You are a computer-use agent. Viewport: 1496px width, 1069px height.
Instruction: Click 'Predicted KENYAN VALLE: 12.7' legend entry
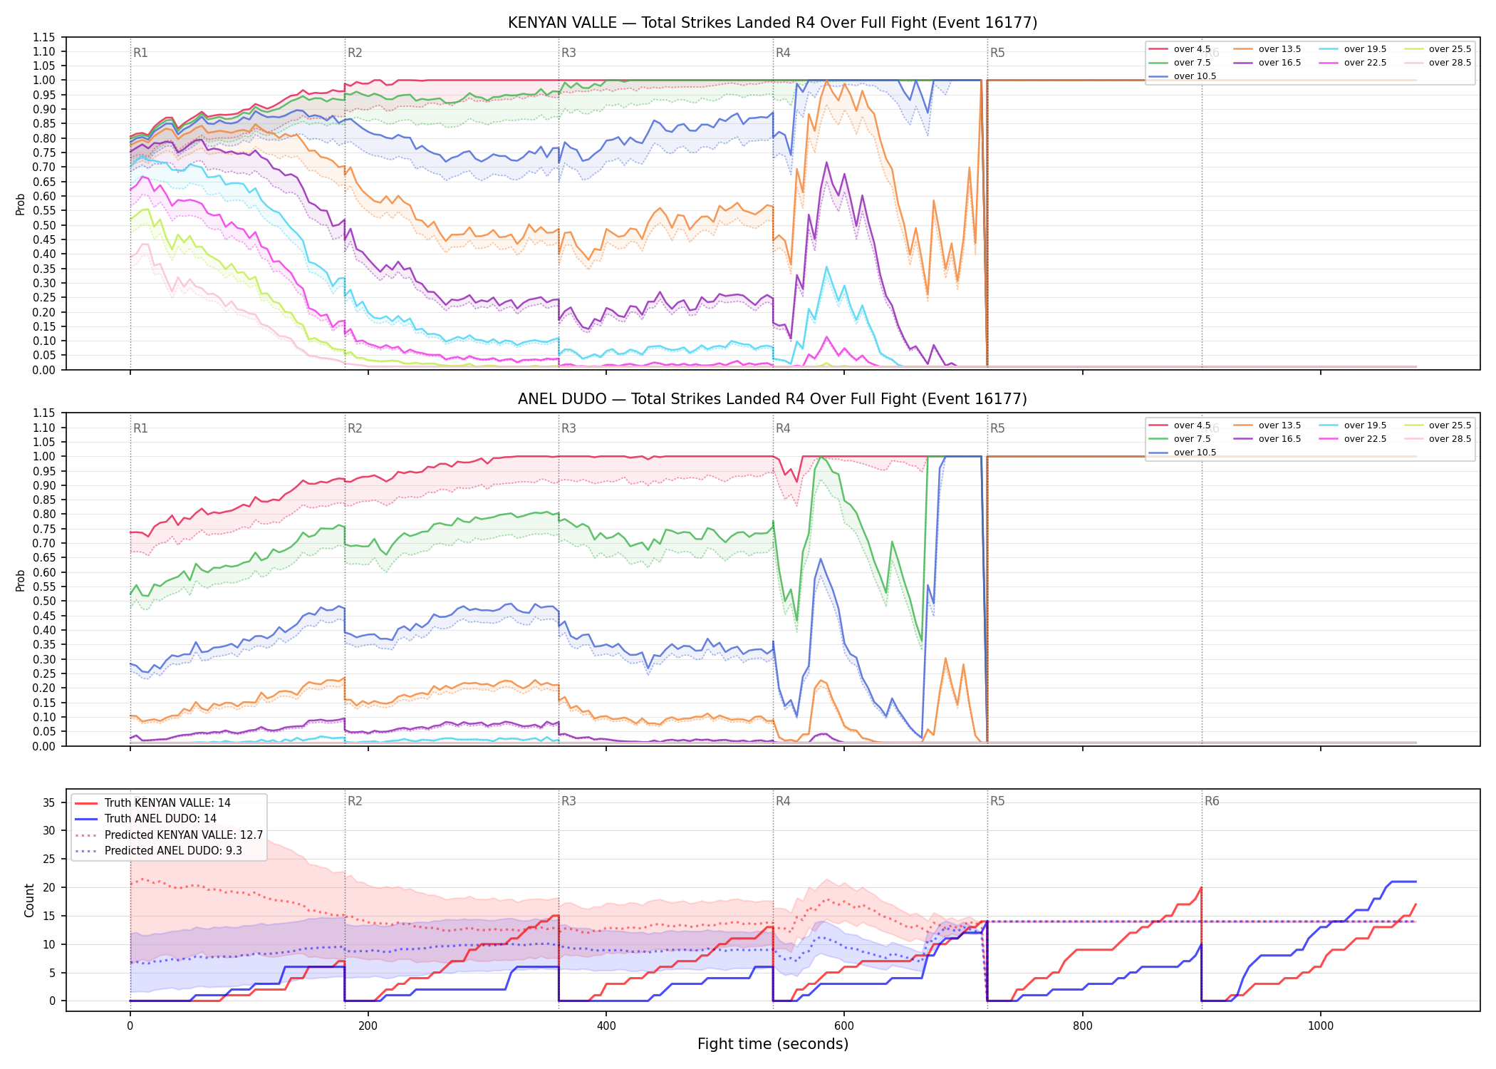(169, 835)
